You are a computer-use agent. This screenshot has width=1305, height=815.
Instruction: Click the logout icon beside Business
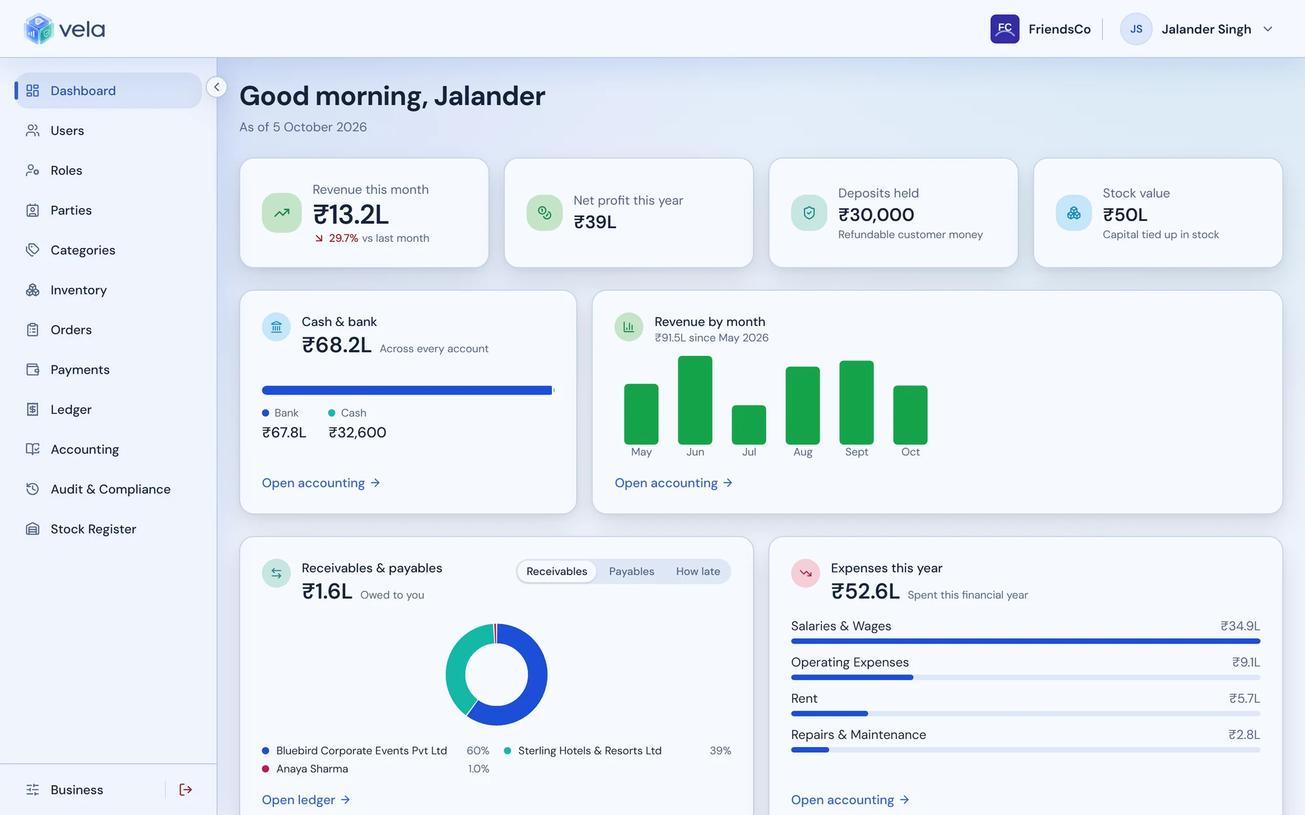coord(186,790)
